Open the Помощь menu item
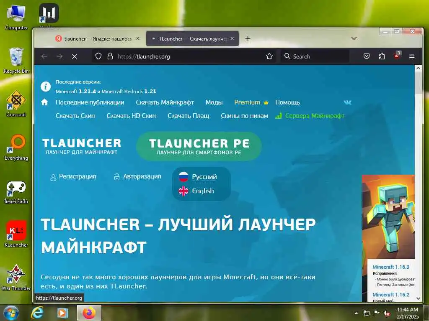Screen dimensions: 429x321 (287, 102)
